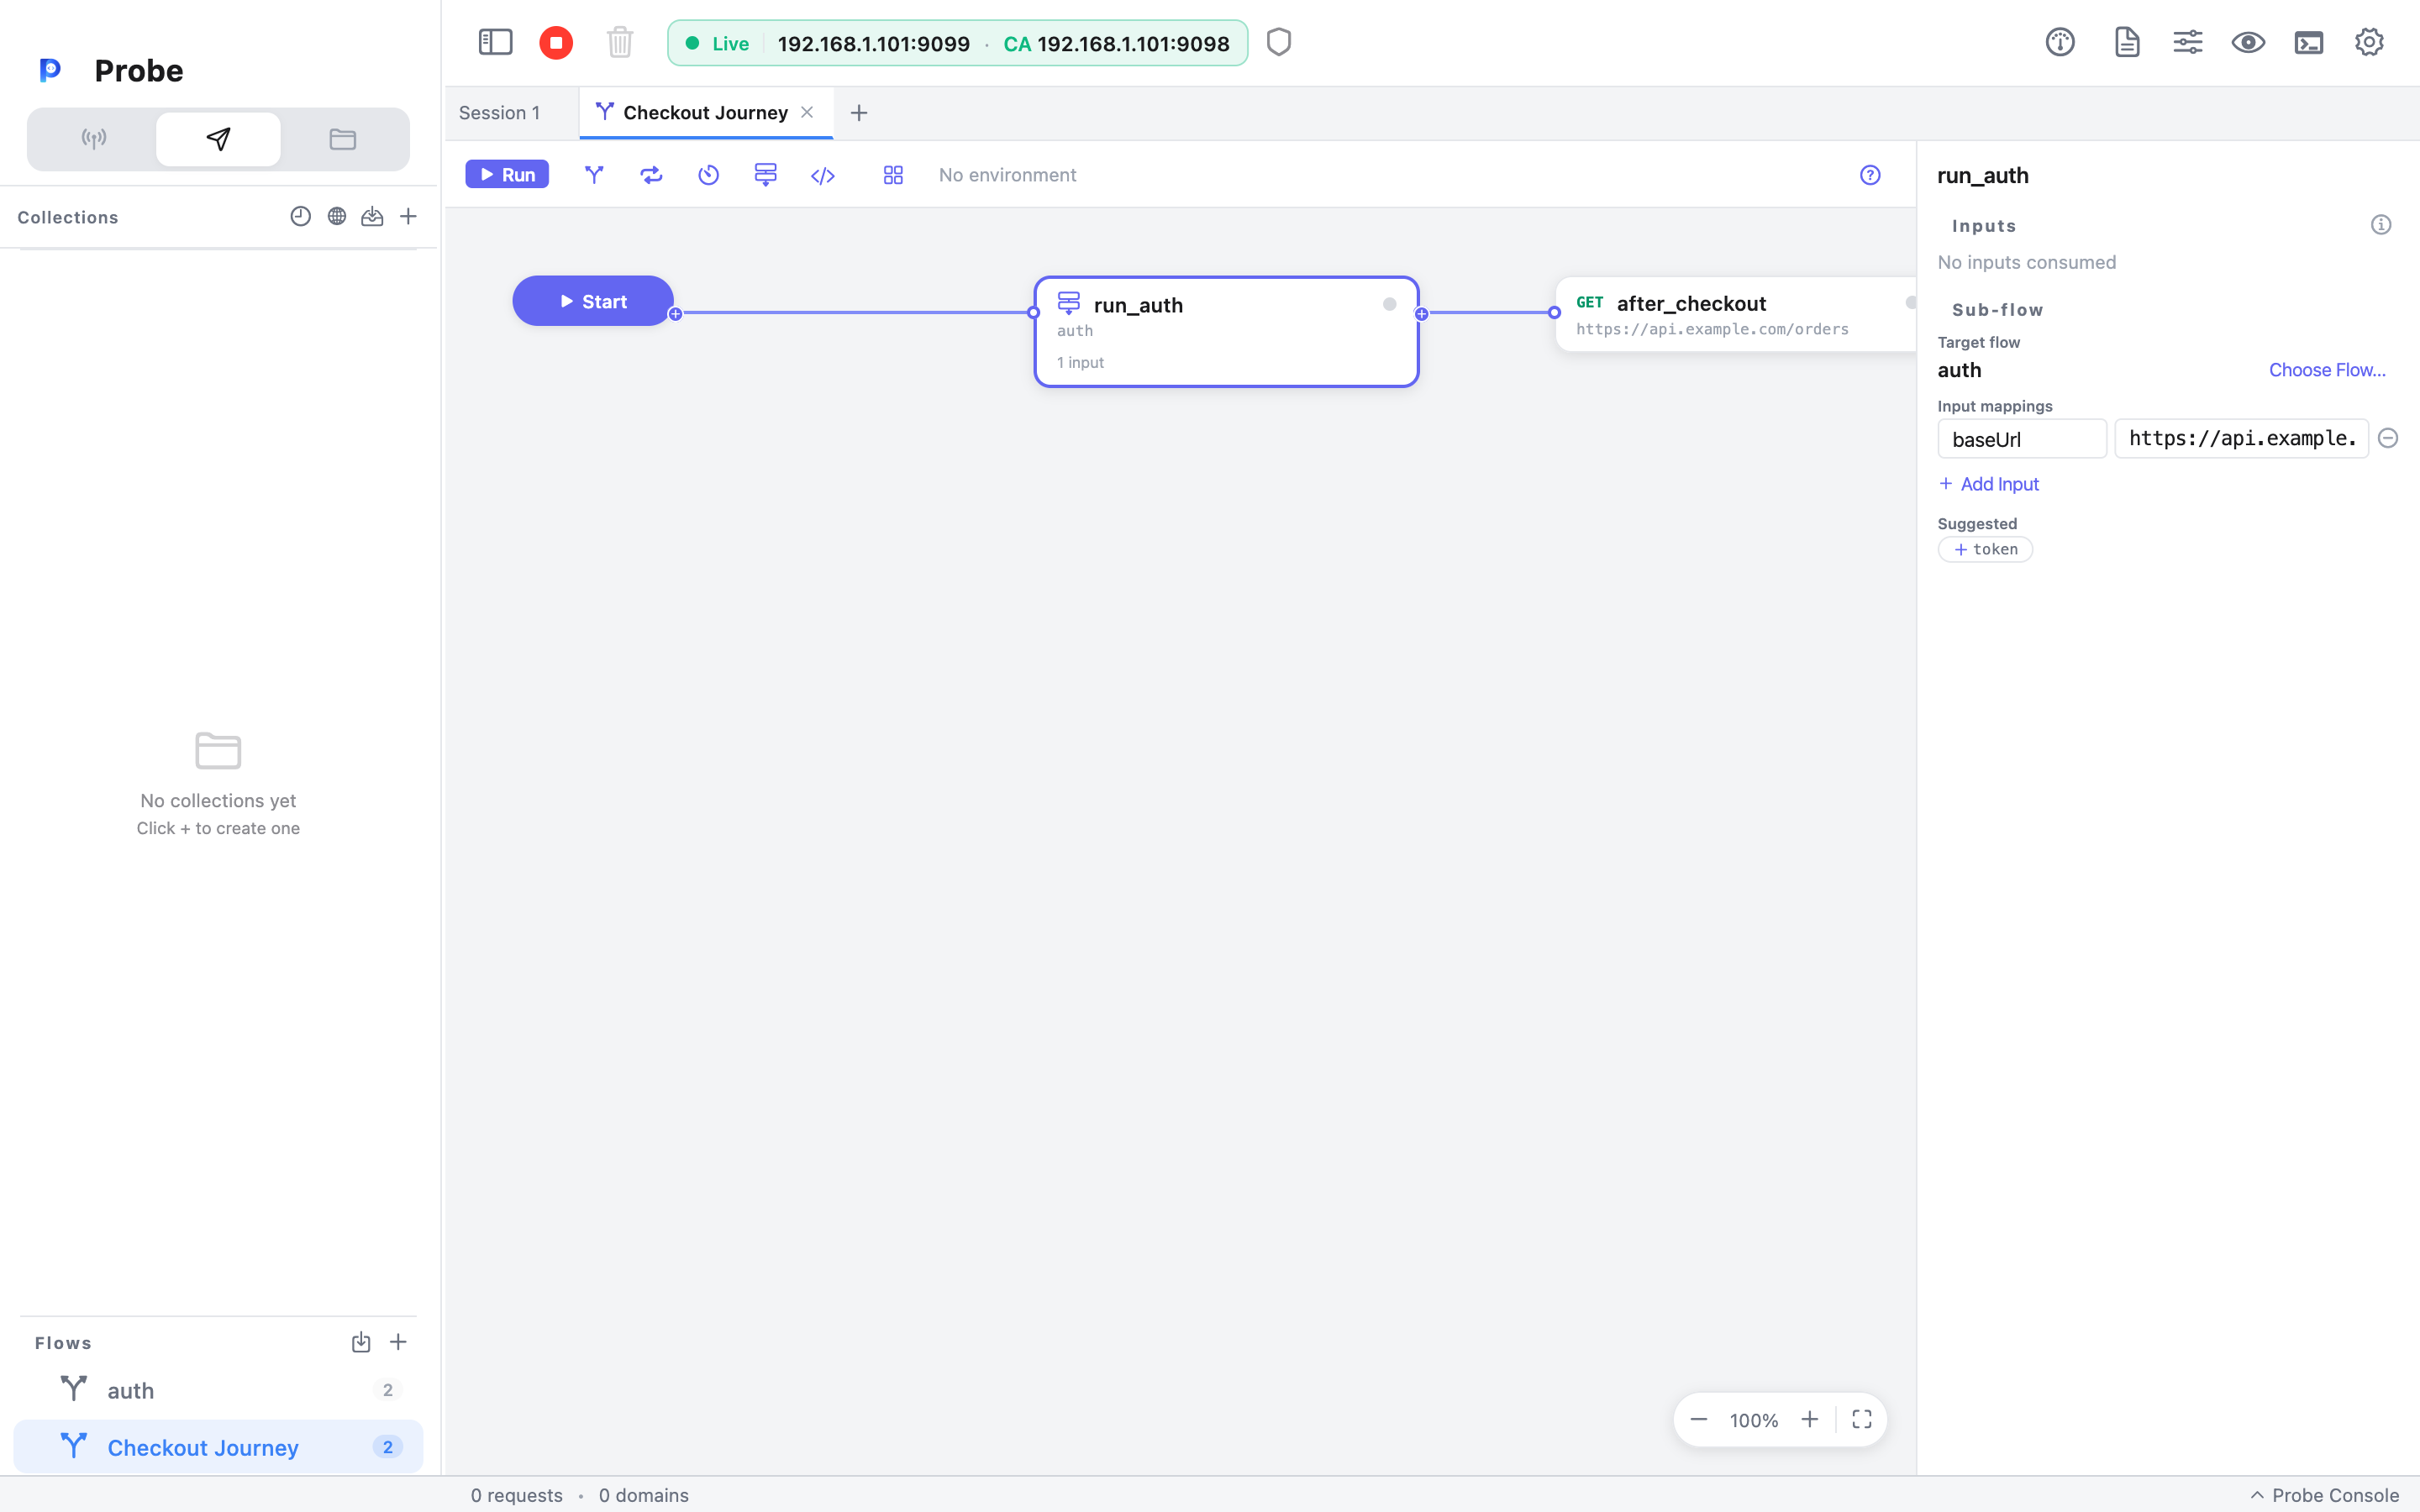
Task: Click the baseUrl input mapping field
Action: (x=2022, y=439)
